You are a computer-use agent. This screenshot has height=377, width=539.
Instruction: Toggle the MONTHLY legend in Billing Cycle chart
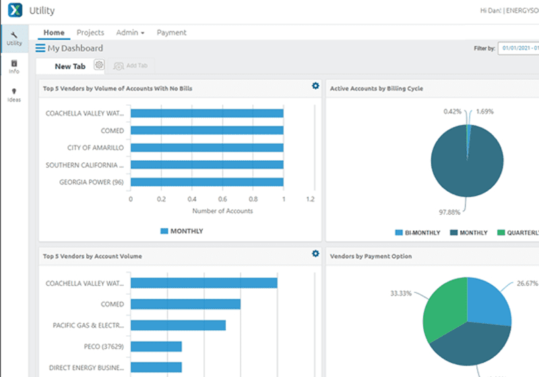click(469, 233)
